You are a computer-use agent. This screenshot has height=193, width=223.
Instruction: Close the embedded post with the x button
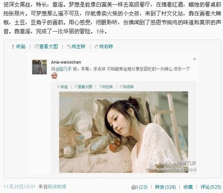click(x=194, y=59)
